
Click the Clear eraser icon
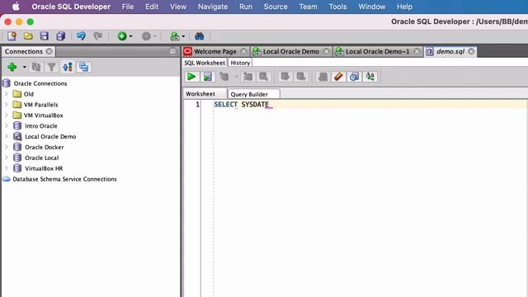[x=338, y=77]
